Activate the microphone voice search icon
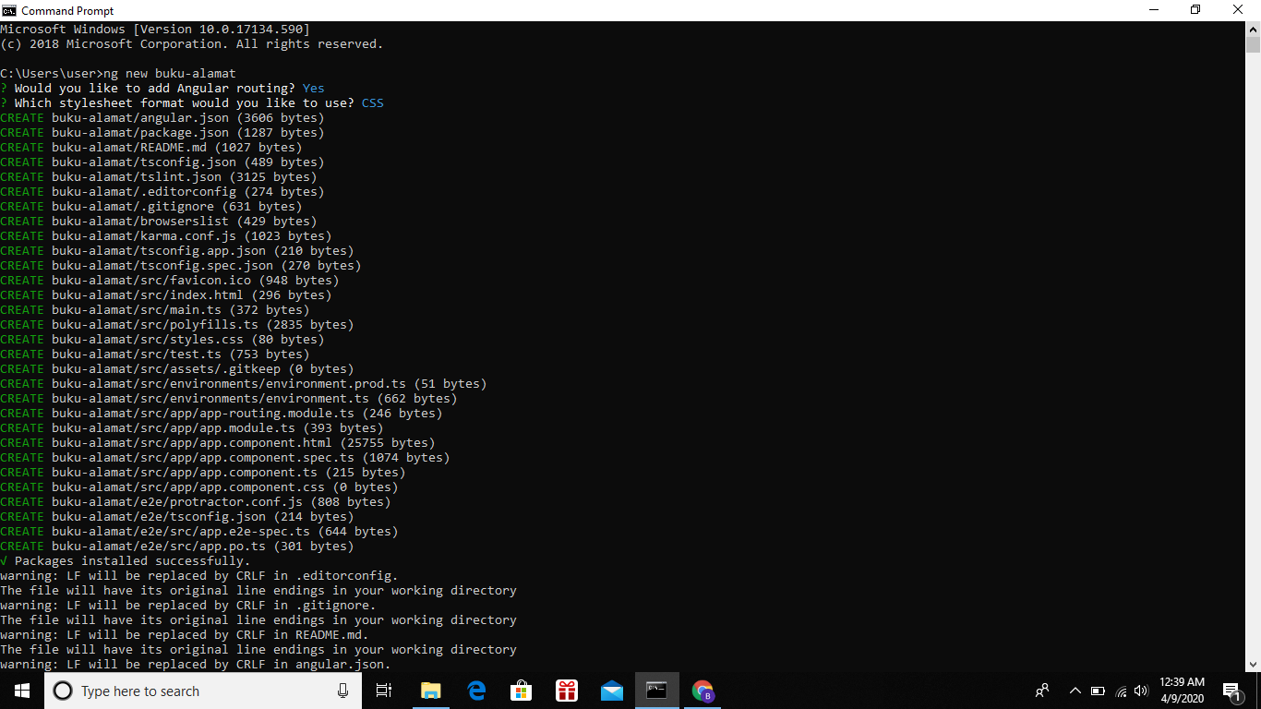The image size is (1261, 709). tap(342, 691)
